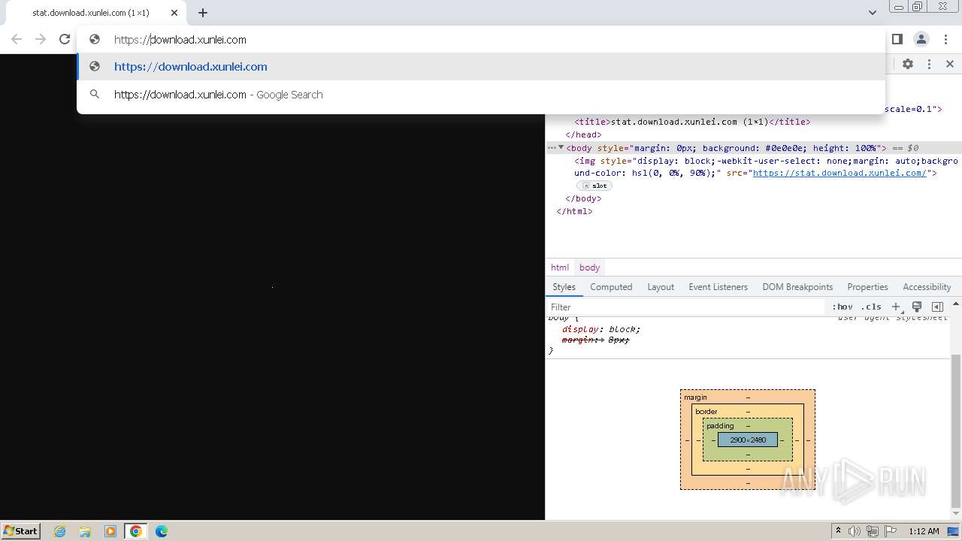Expand the tab search chevron
Screen dimensions: 962x541
pyautogui.click(x=873, y=13)
